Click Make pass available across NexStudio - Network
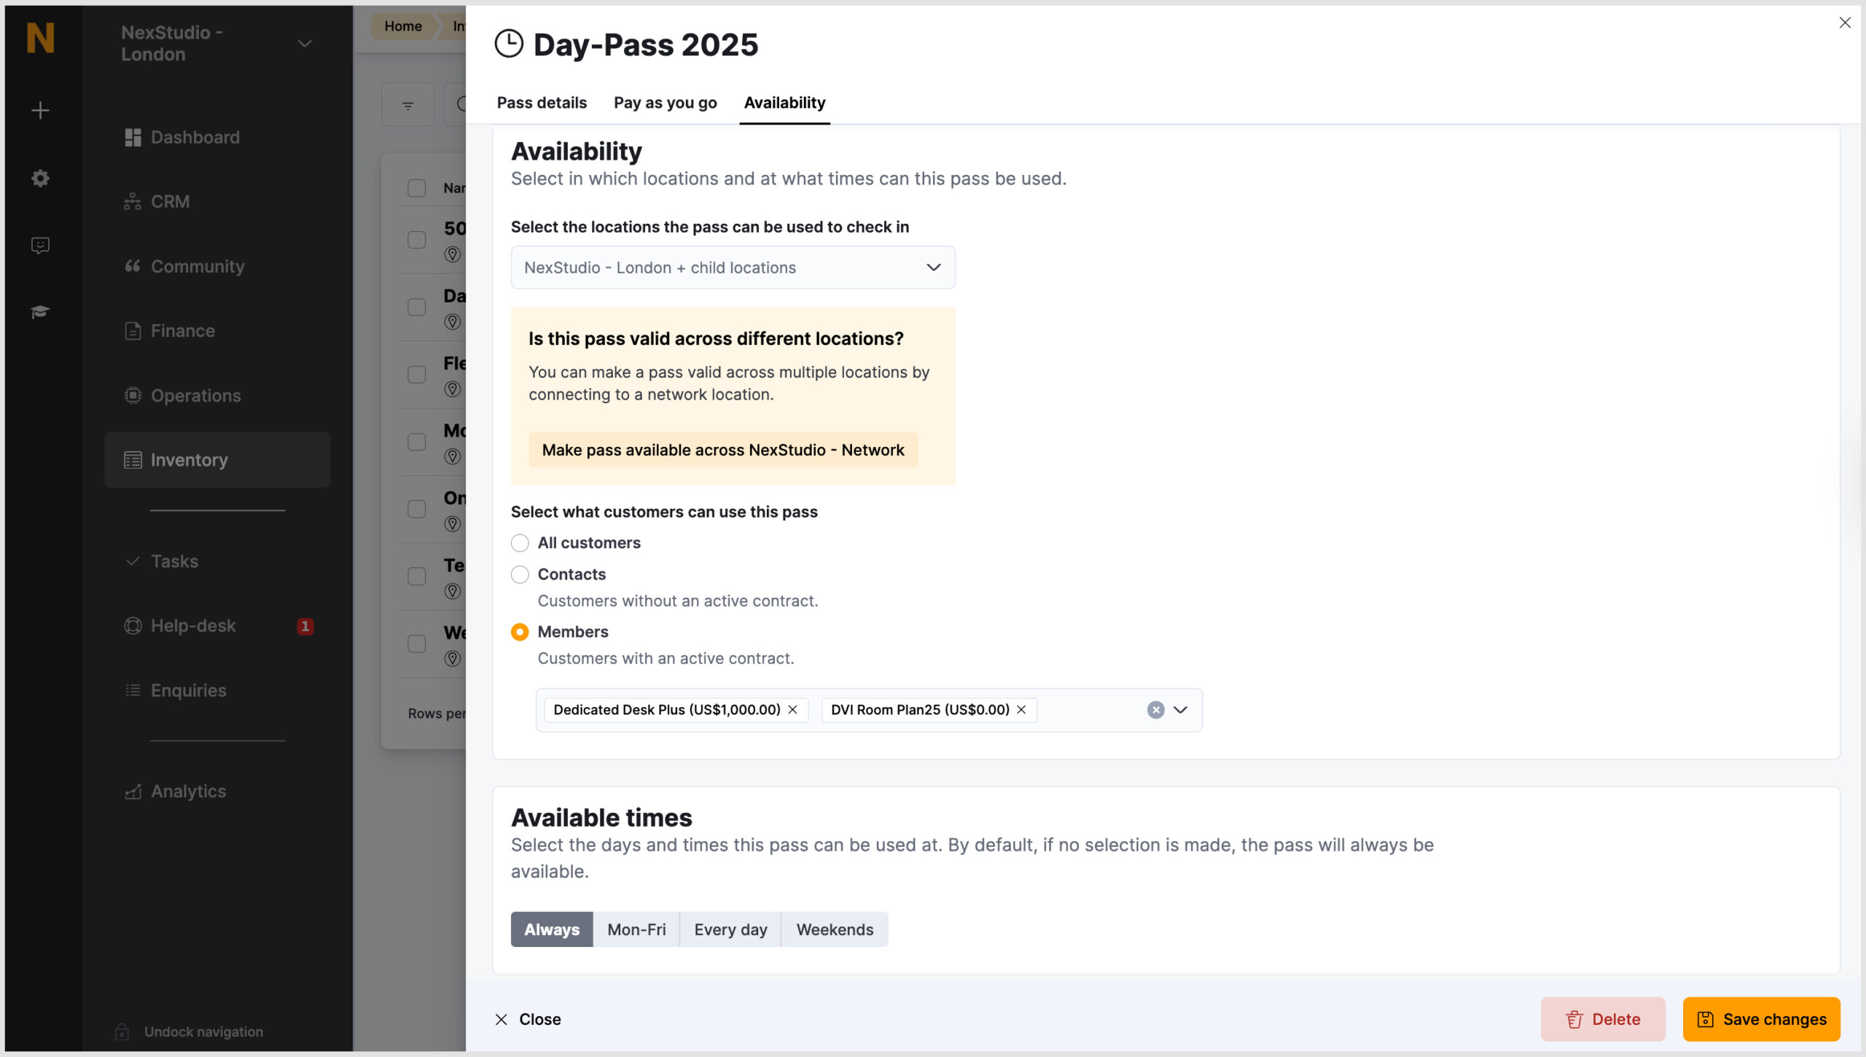The height and width of the screenshot is (1057, 1866). [x=722, y=450]
